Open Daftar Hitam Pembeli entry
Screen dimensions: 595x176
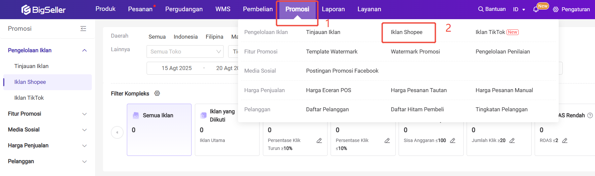pos(417,109)
